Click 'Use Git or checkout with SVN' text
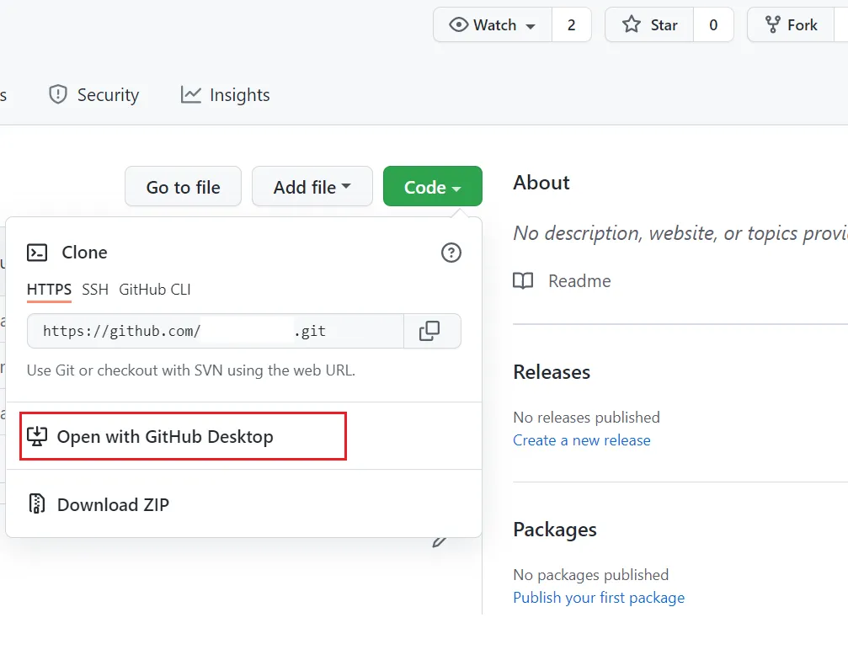 191,370
